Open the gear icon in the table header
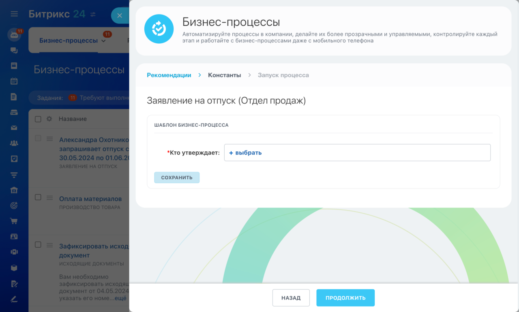 49,119
